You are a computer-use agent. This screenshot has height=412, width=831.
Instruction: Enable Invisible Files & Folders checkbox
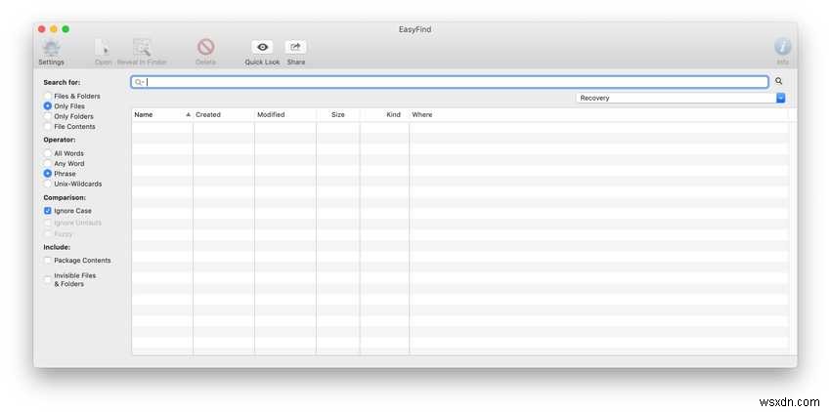click(x=48, y=279)
